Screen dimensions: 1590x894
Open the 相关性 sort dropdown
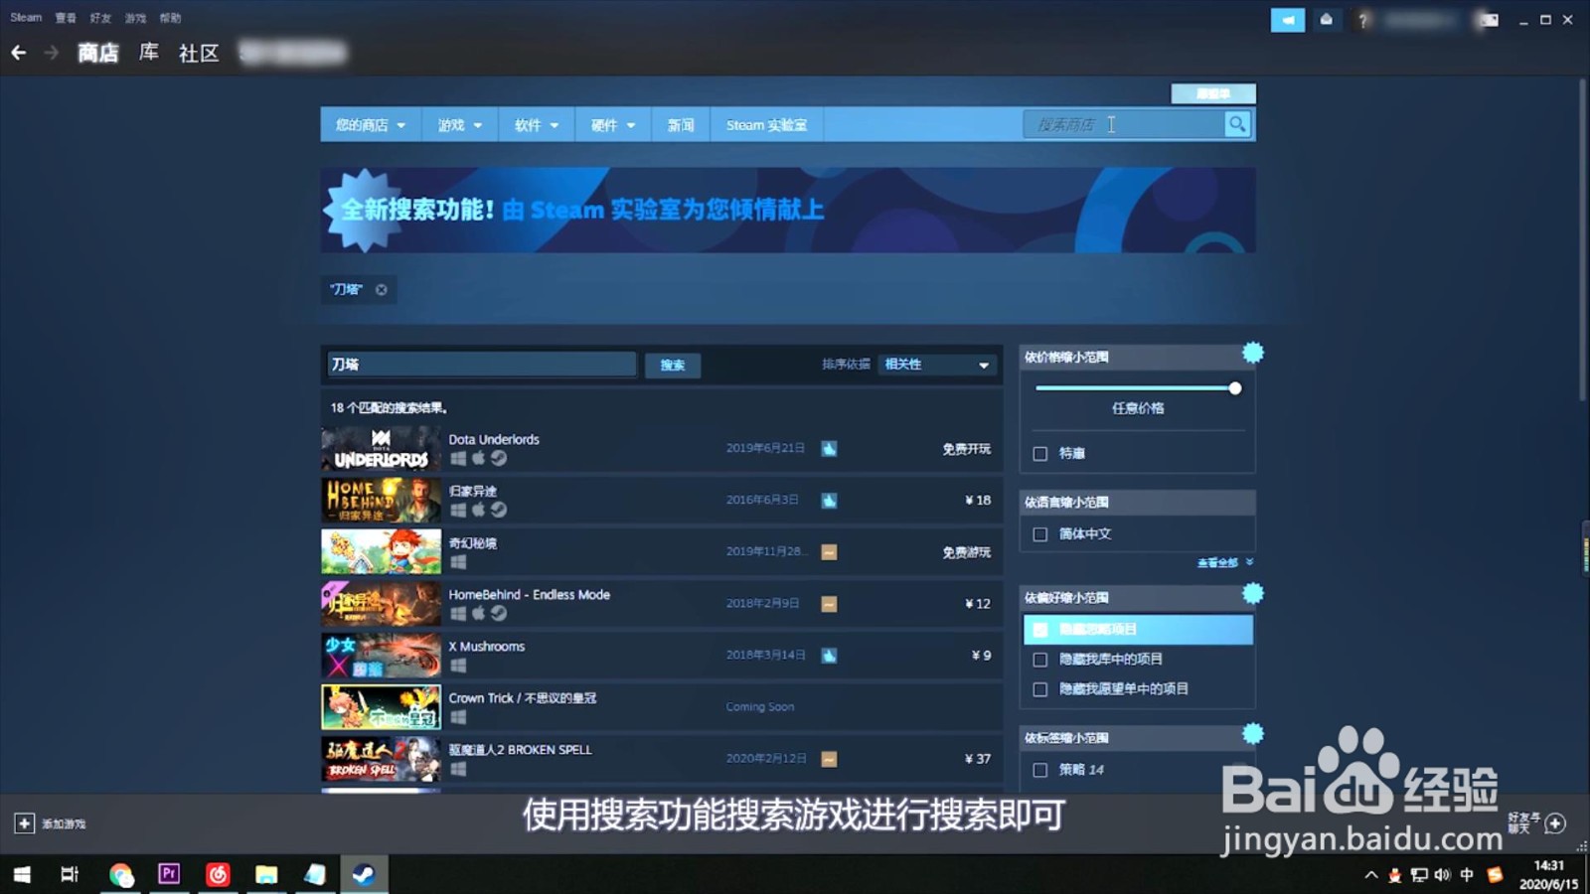(x=935, y=365)
